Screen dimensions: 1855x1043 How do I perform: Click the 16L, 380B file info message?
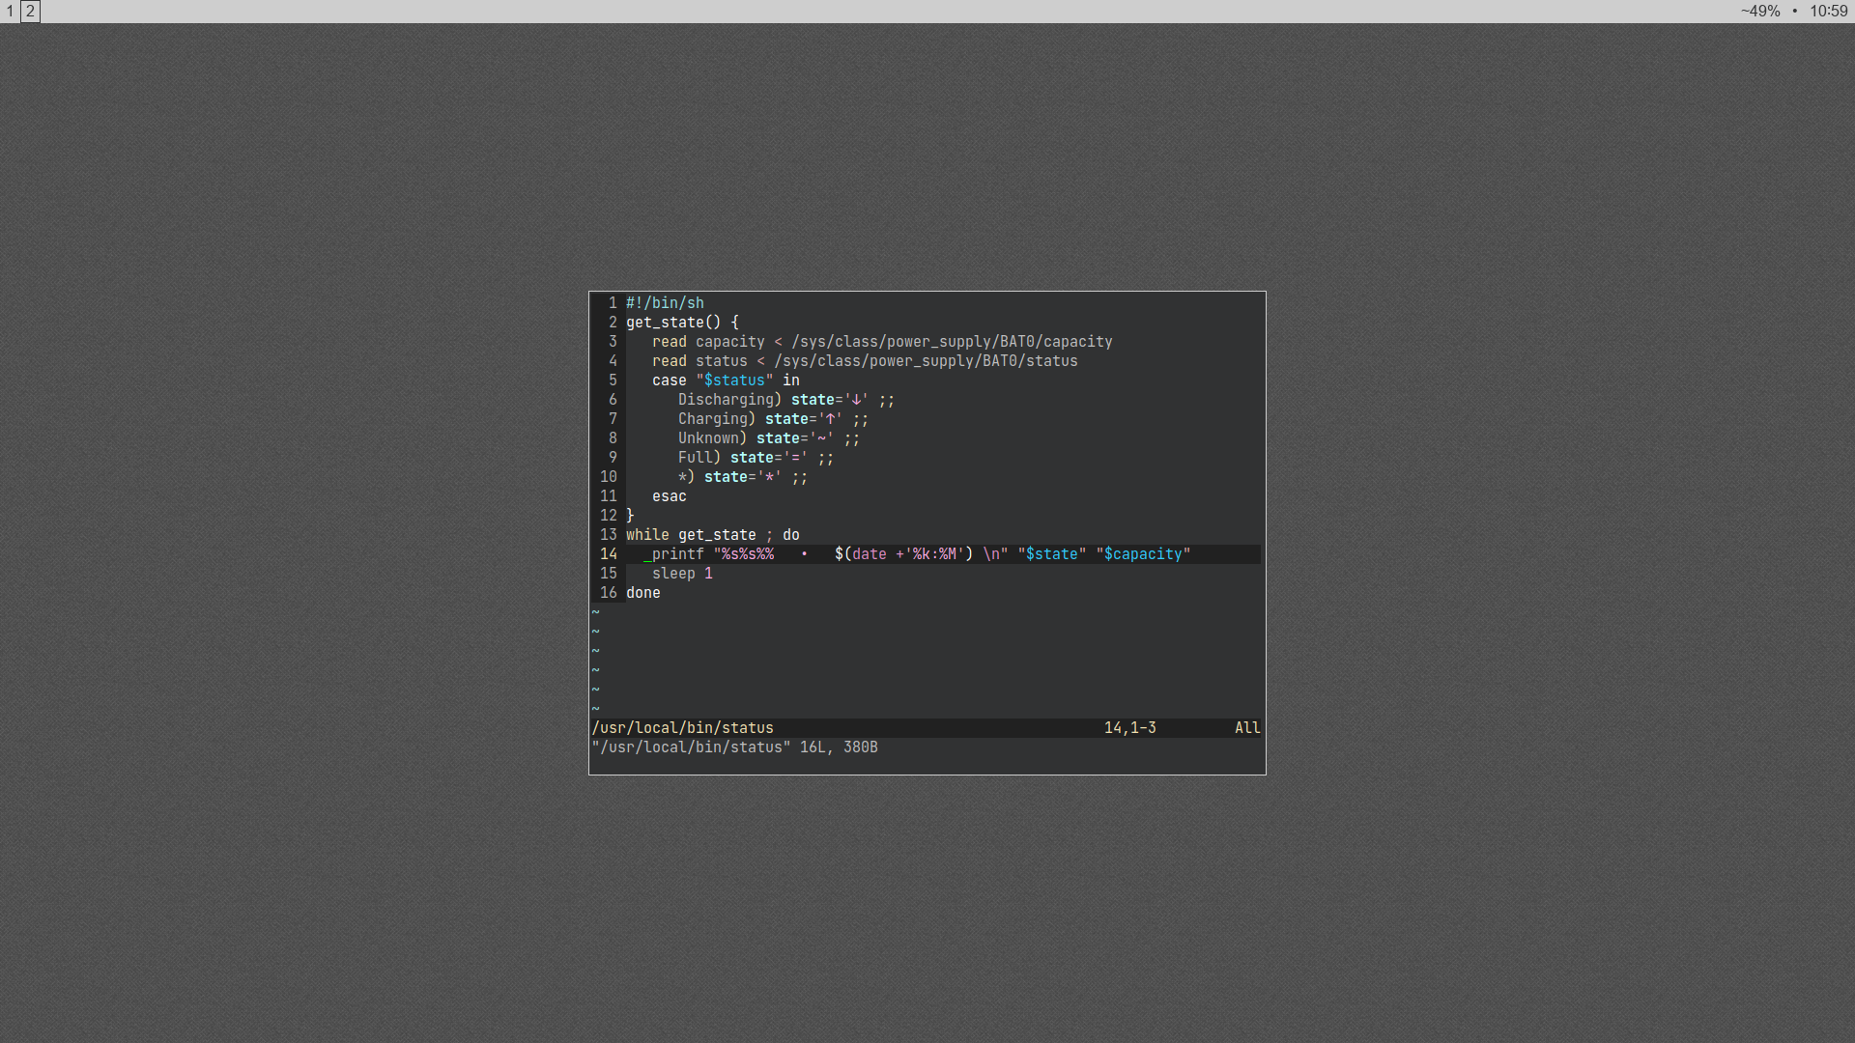point(839,747)
